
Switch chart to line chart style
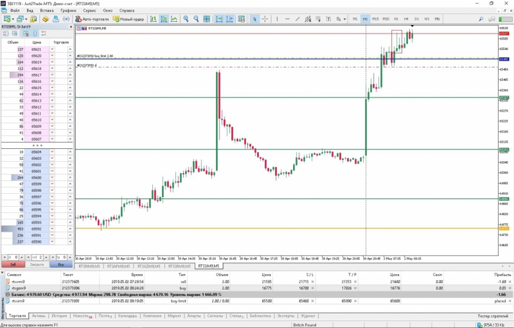pos(174,19)
